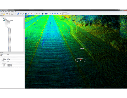This screenshot has width=127, height=98.
Task: Click the first view layout button in toolbar
Action: [x=64, y=14]
